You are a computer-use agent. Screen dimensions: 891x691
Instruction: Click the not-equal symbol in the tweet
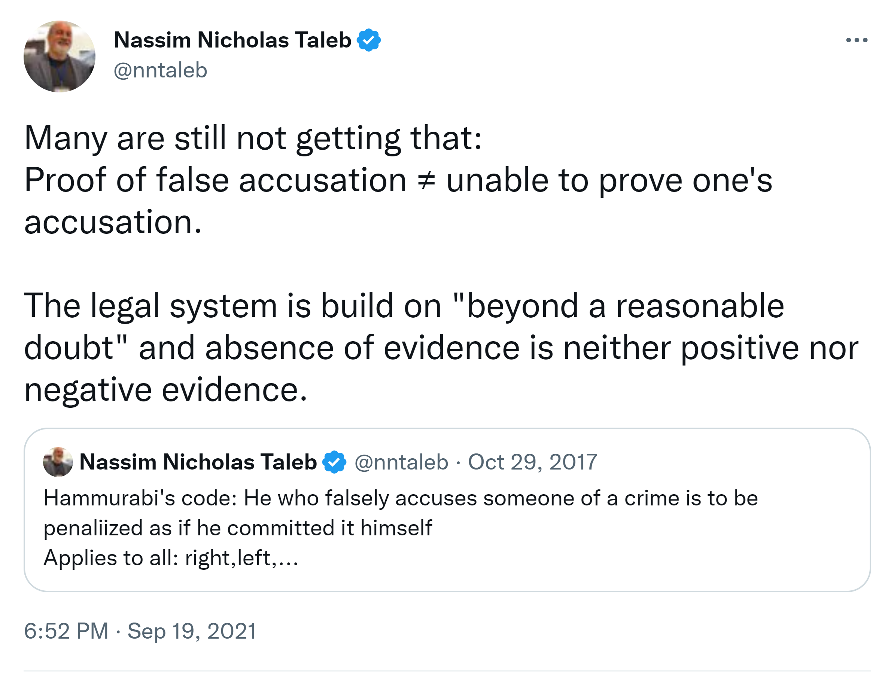[x=426, y=181]
